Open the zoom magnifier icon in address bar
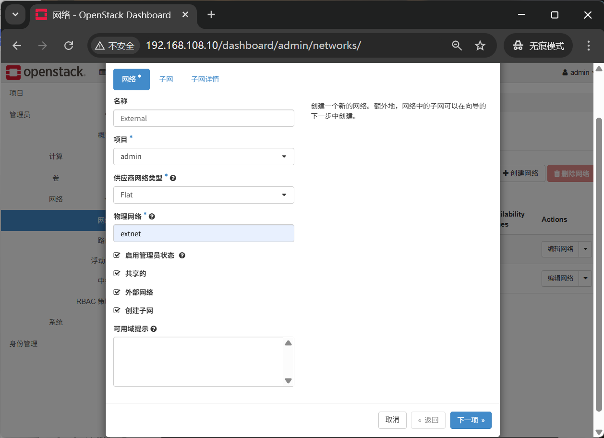604x438 pixels. [457, 46]
